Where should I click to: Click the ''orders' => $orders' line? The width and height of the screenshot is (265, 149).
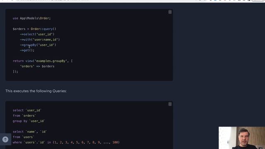pyautogui.click(x=37, y=66)
